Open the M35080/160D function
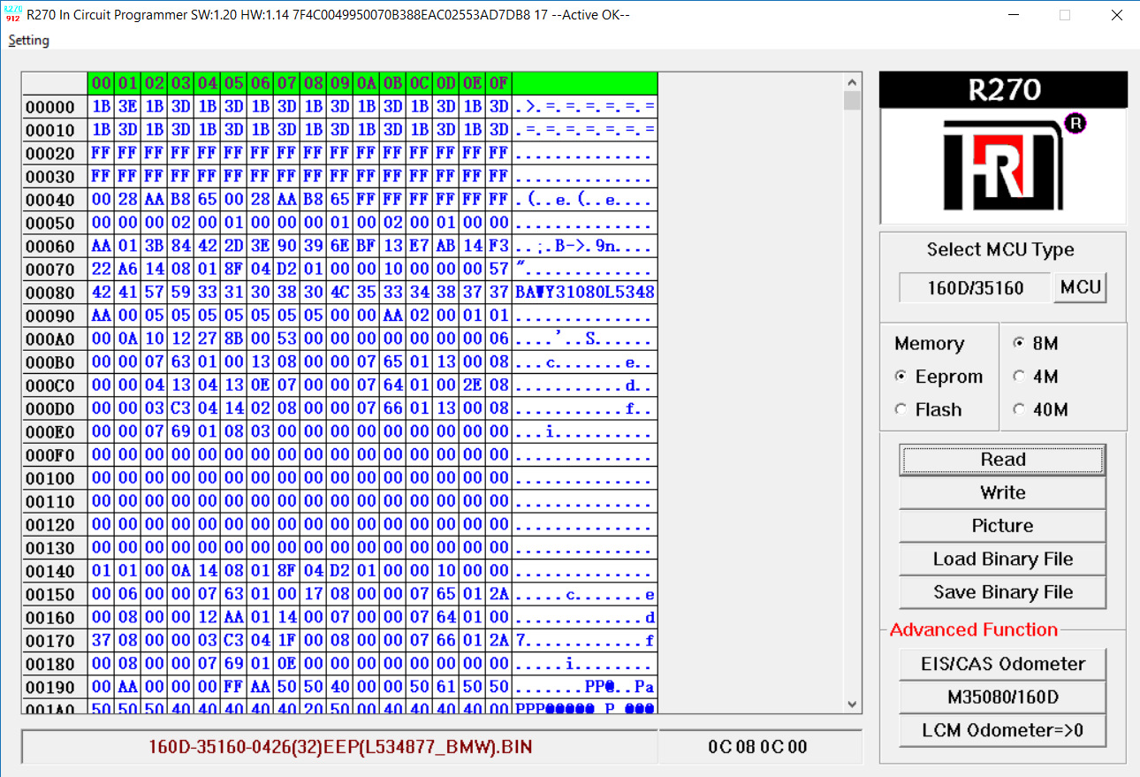Screen dimensions: 1140x777 coord(1002,697)
